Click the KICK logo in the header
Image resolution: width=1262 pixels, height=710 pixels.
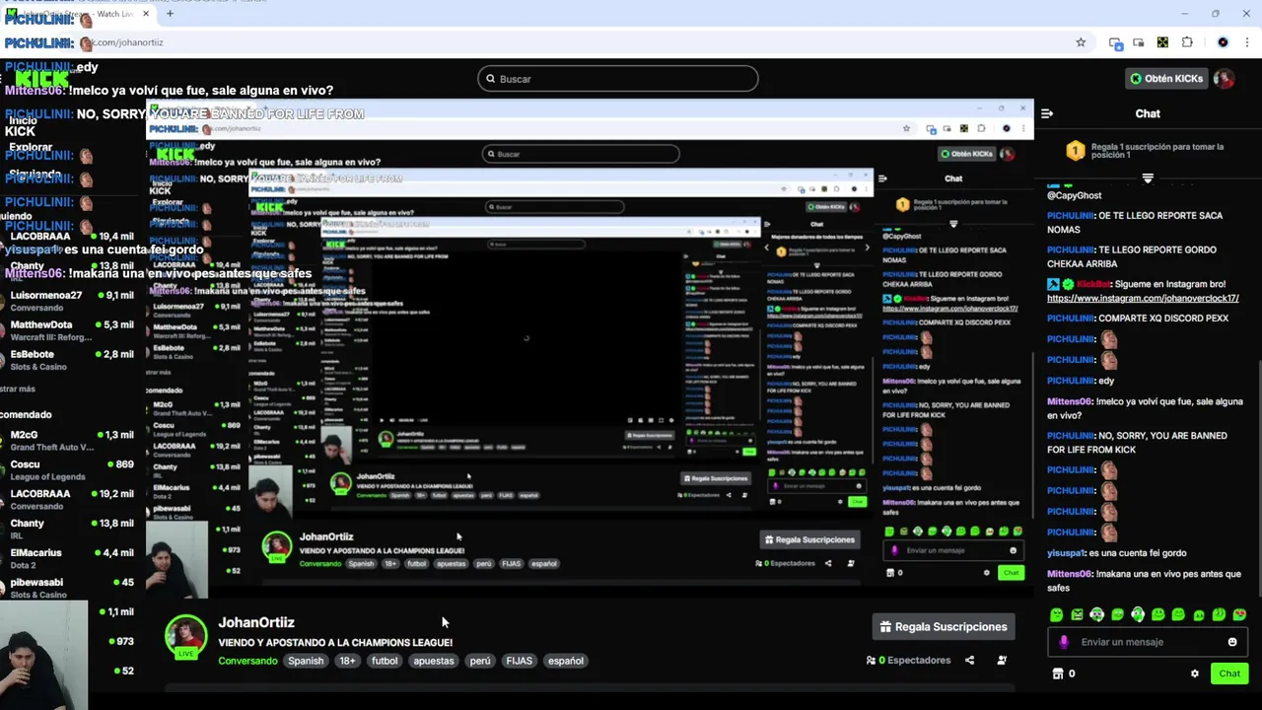pyautogui.click(x=41, y=79)
